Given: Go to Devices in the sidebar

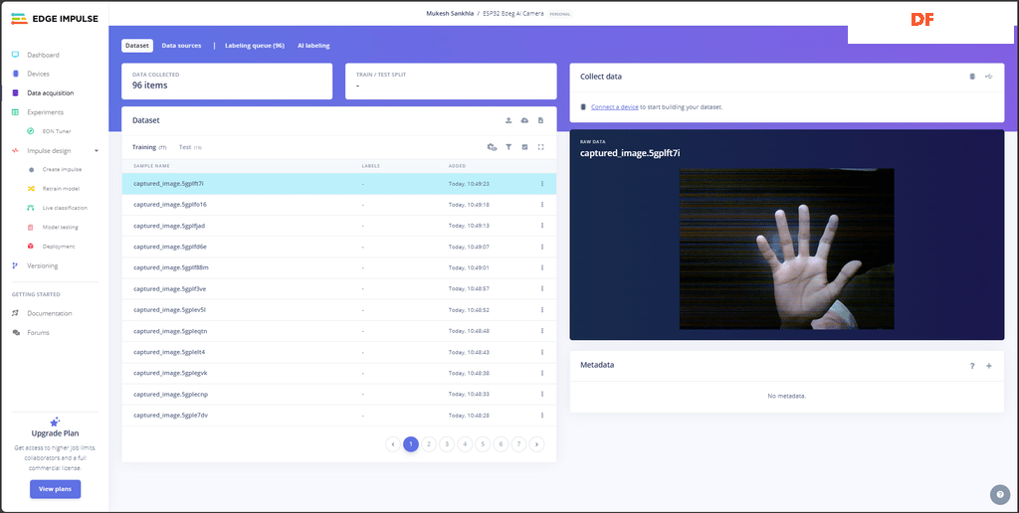Looking at the screenshot, I should (x=39, y=74).
